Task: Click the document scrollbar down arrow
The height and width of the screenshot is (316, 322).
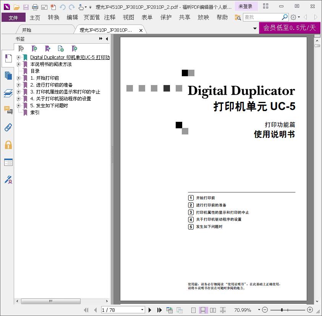Action: pos(317,301)
